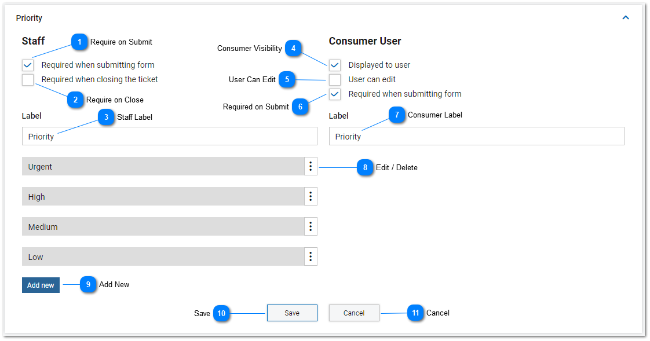Open three-dot menu for High priority
Viewport: 650px width, 341px height.
point(311,196)
